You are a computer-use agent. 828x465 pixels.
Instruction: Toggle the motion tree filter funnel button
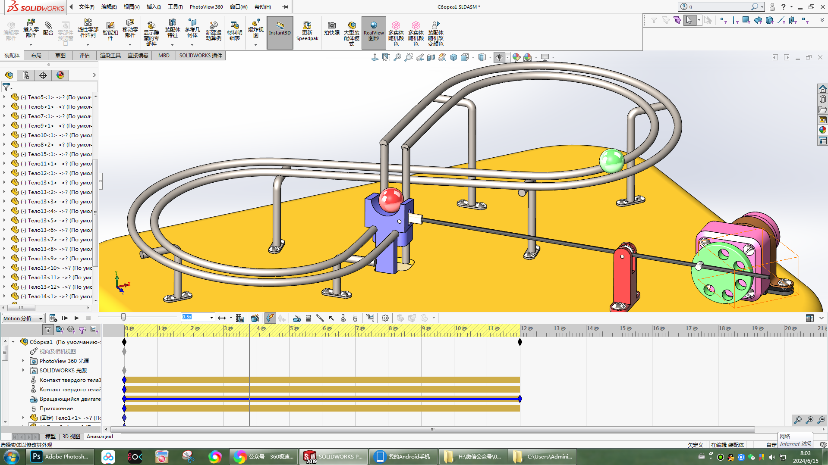point(48,330)
